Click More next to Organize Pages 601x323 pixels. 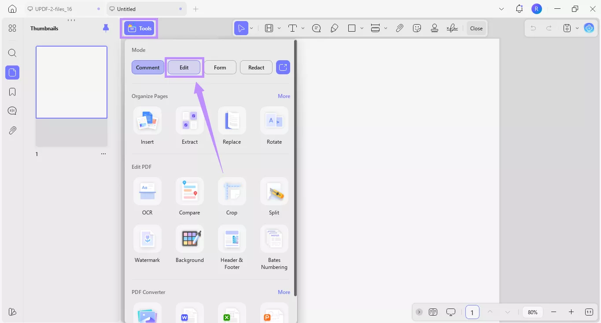point(284,96)
